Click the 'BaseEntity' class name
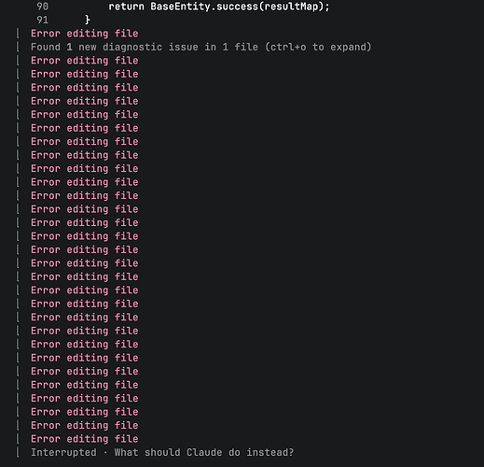 pyautogui.click(x=180, y=7)
